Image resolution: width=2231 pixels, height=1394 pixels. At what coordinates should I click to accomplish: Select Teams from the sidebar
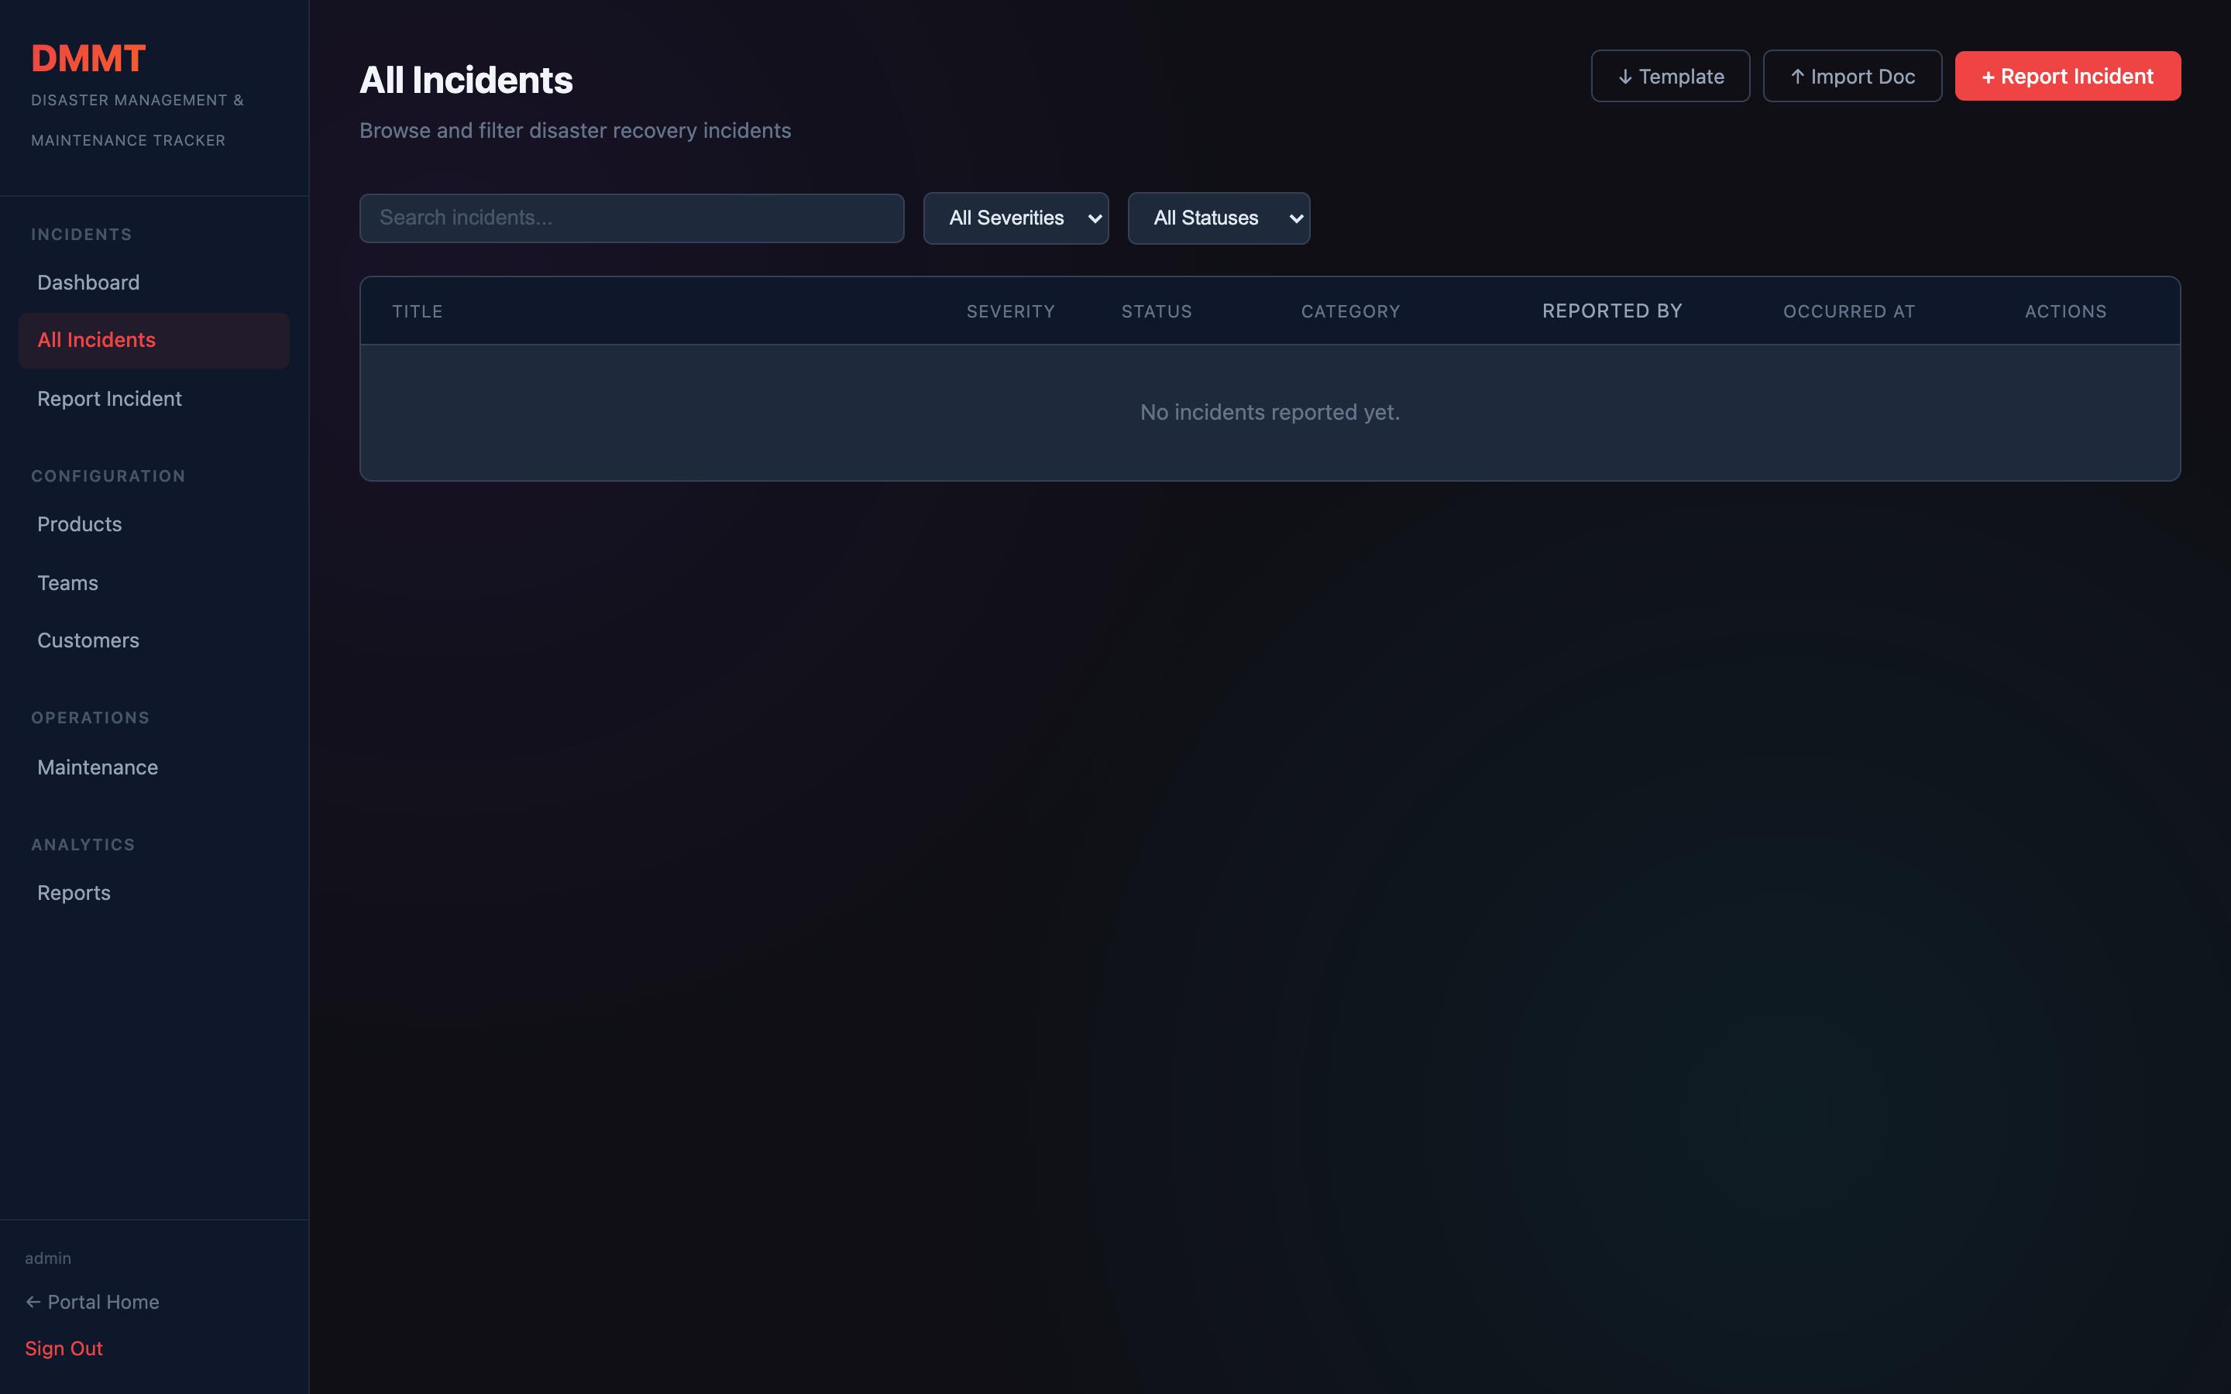[x=67, y=582]
